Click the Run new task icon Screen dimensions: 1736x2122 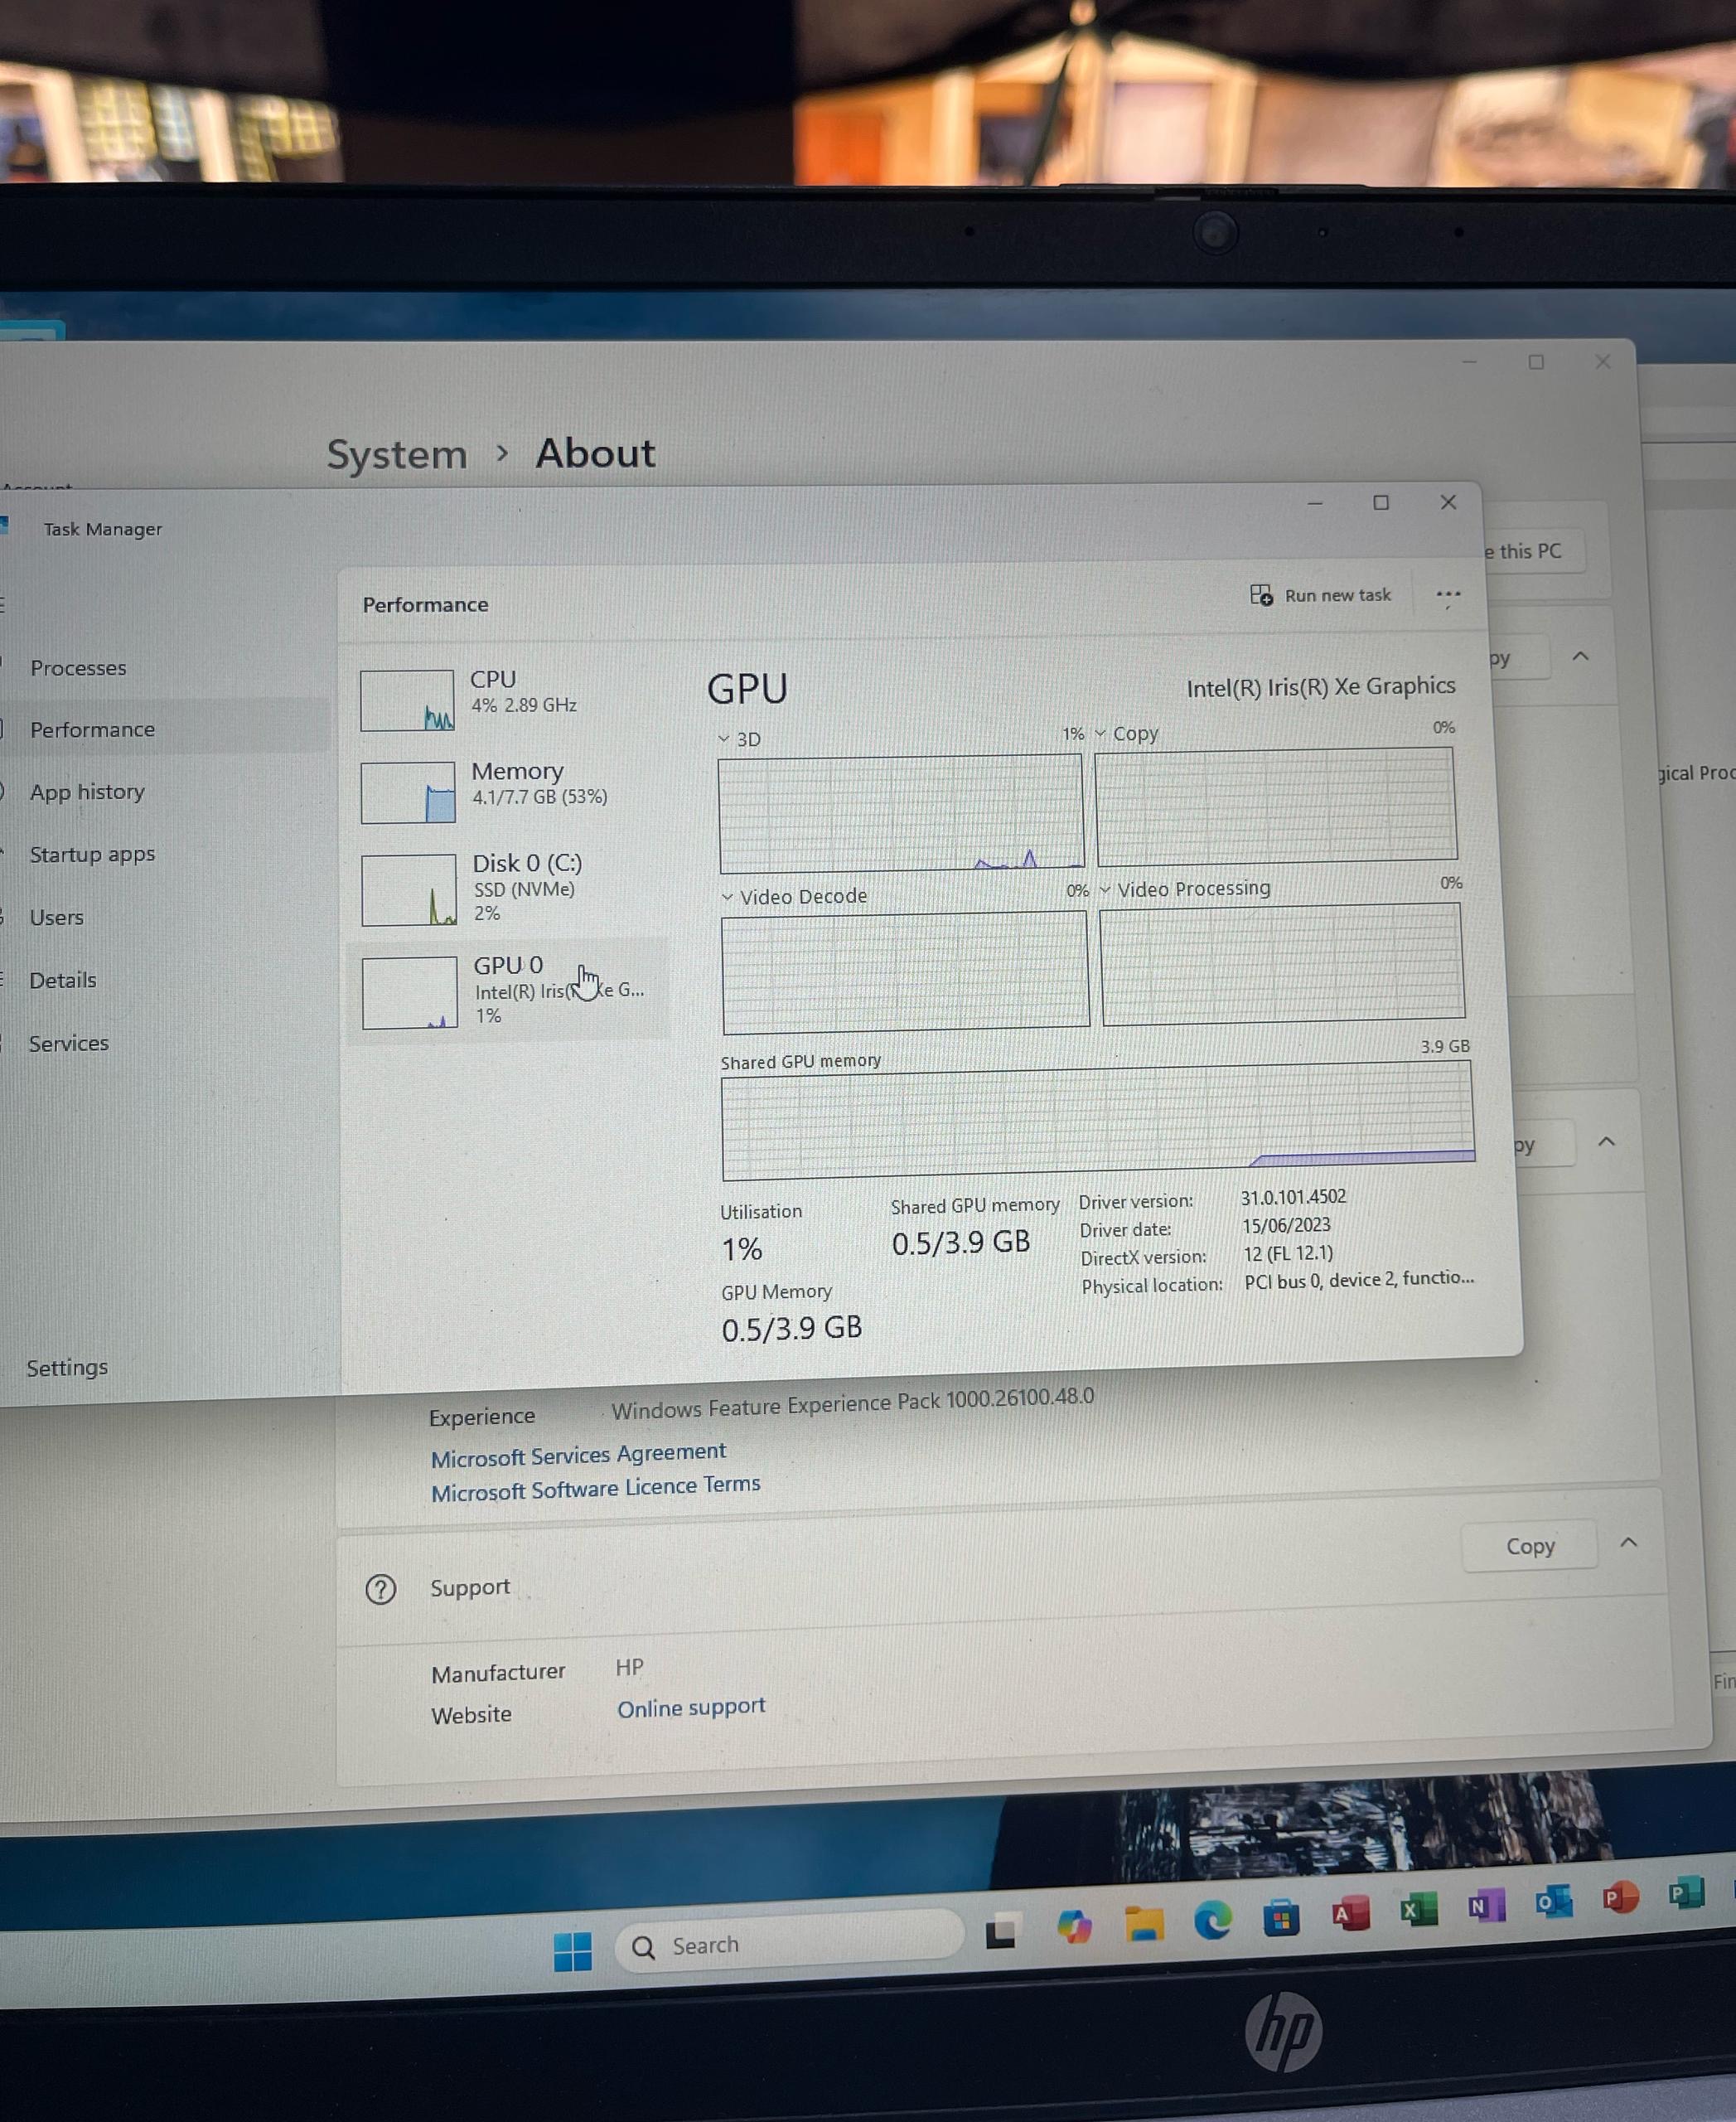coord(1261,595)
